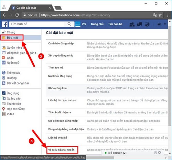Open the Messages icon in the blue bar
Screen dimensions: 172x160
coord(140,24)
